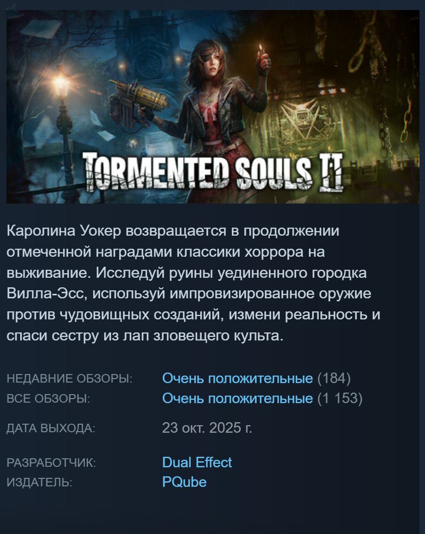Click the ДАТА ВЫХОДА label
This screenshot has width=425, height=534.
pos(51,428)
